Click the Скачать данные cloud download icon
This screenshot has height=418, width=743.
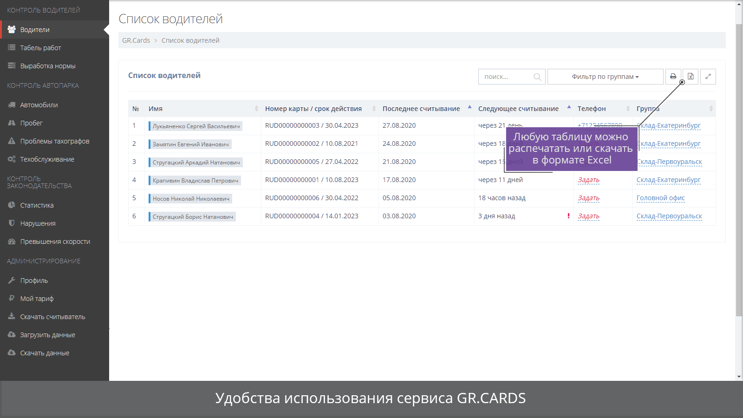pos(12,353)
